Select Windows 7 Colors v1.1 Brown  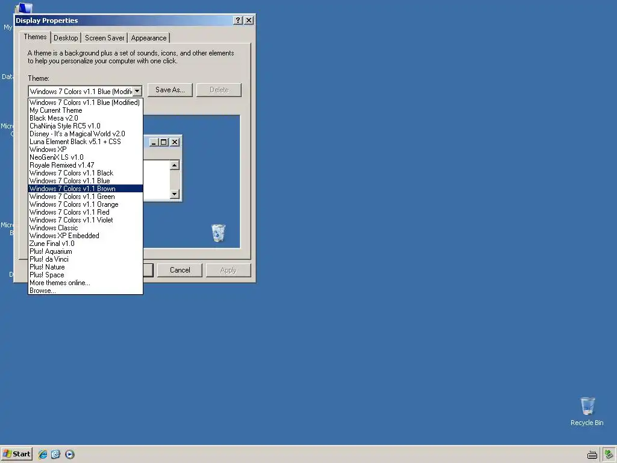click(86, 189)
